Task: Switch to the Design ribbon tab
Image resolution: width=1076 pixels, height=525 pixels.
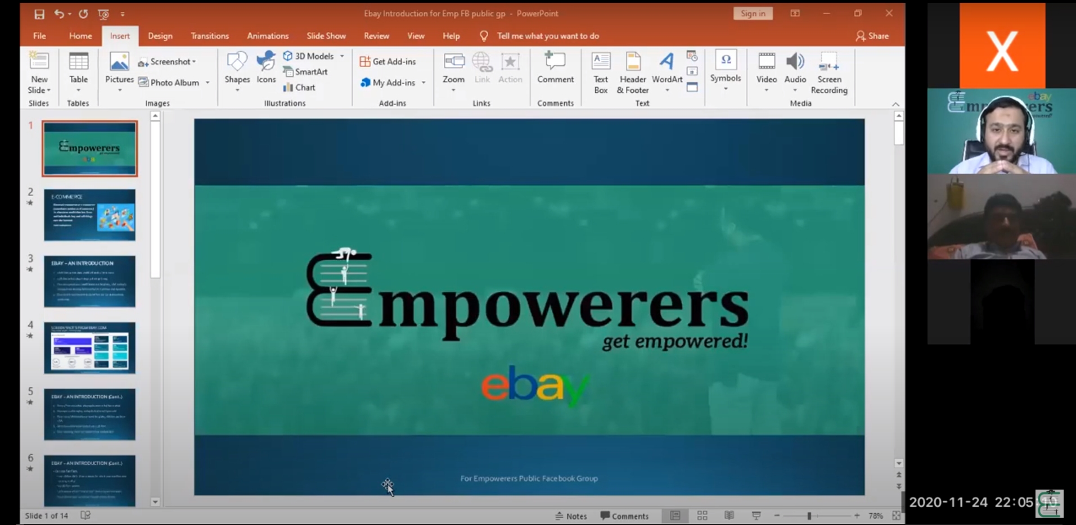Action: [x=160, y=36]
